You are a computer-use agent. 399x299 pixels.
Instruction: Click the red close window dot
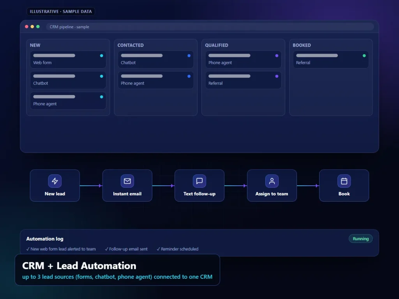(26, 27)
